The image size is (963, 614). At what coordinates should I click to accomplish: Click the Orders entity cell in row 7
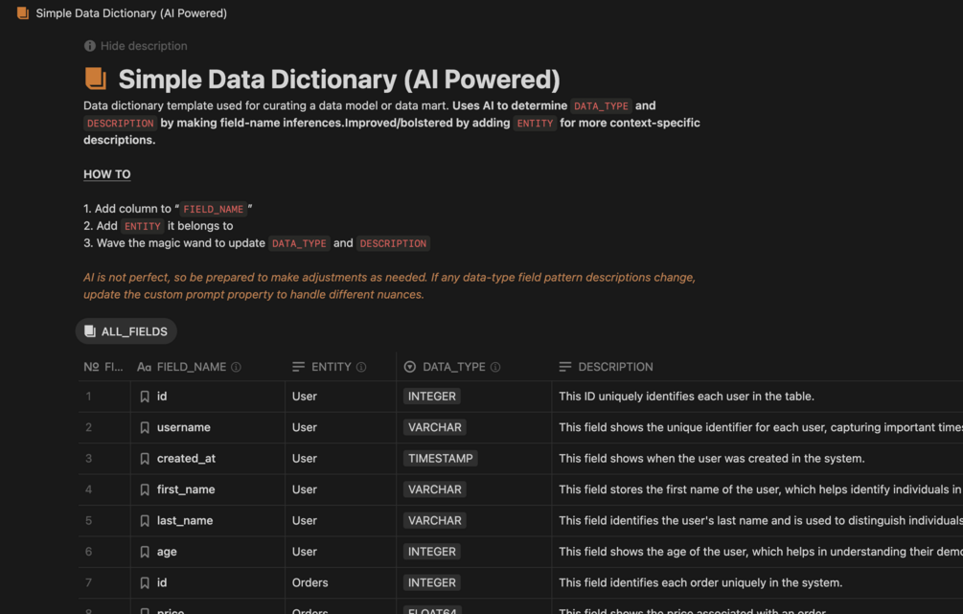310,582
